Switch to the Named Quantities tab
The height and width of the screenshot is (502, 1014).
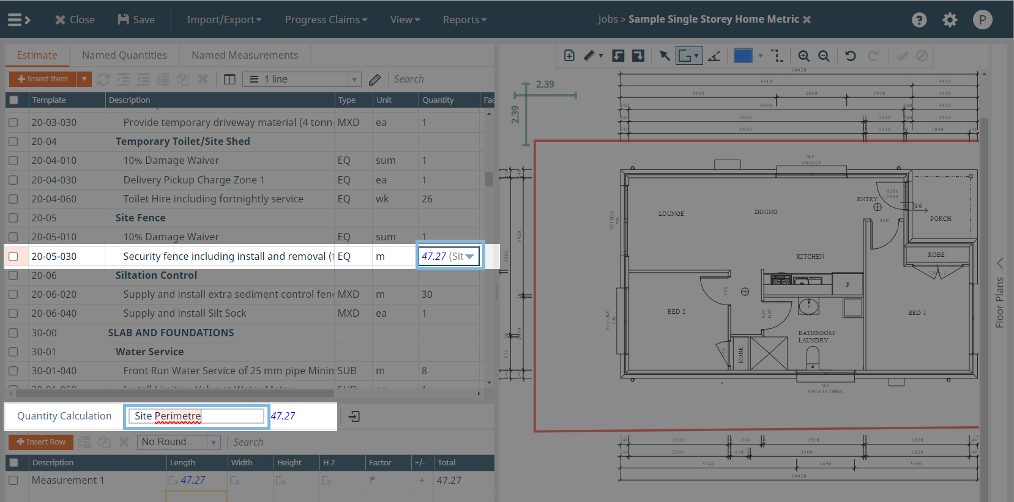point(124,55)
